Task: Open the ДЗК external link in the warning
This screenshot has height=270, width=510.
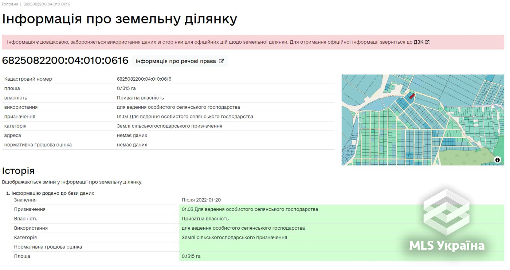Action: click(421, 42)
